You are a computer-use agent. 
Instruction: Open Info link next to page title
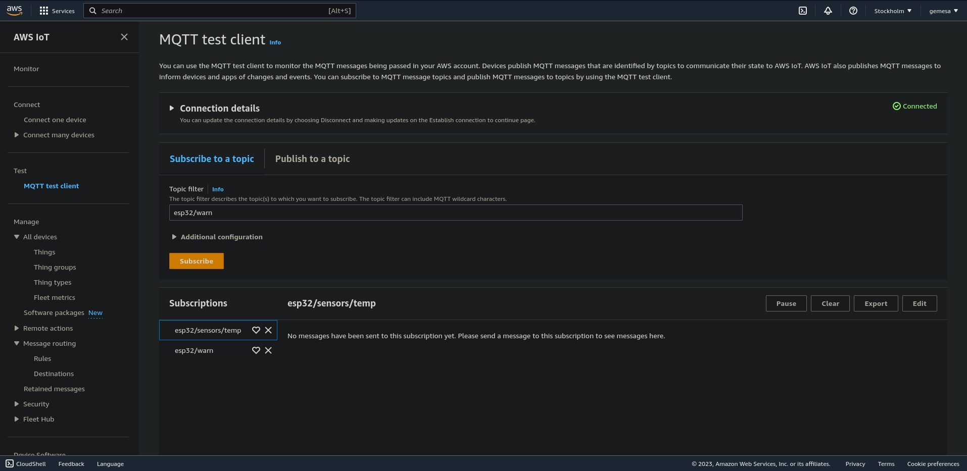275,42
